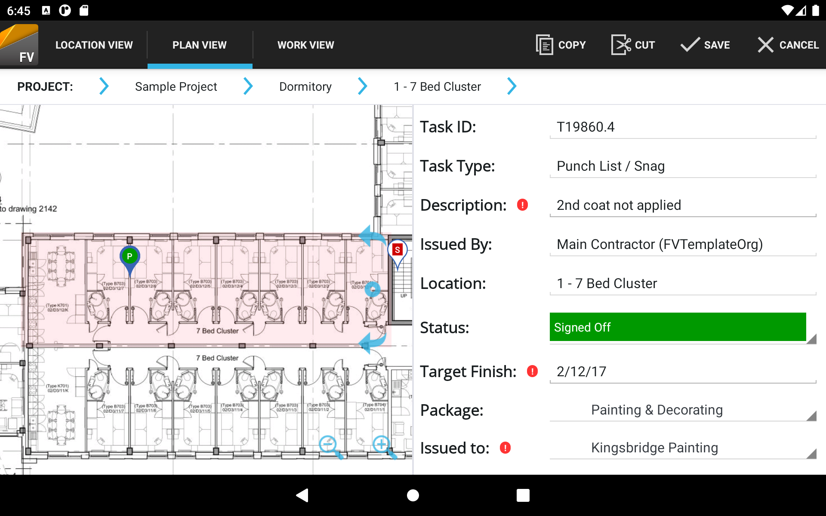Viewport: 826px width, 516px height.
Task: Edit the Location field
Action: (x=683, y=283)
